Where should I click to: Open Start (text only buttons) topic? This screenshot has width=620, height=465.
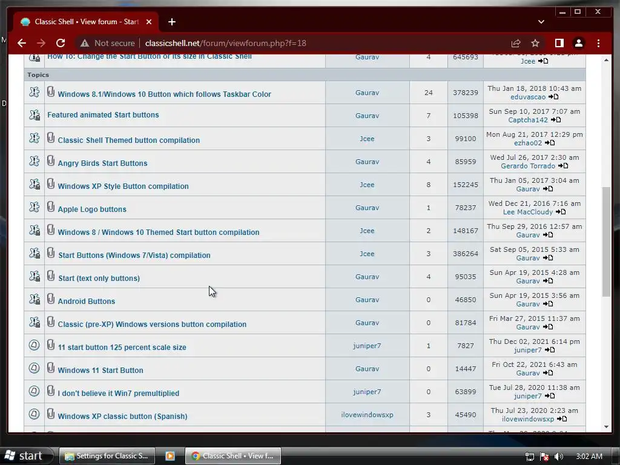pyautogui.click(x=99, y=278)
